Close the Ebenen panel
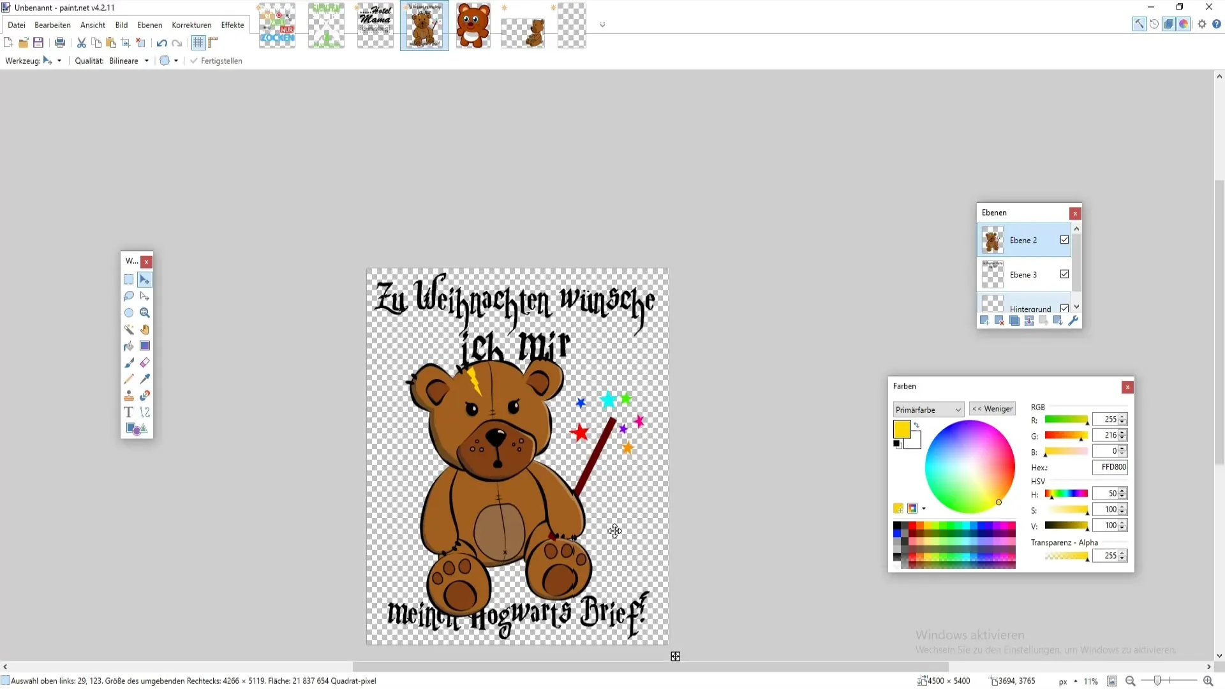 click(1075, 213)
